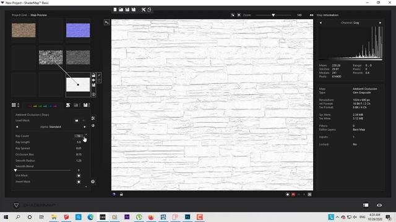The width and height of the screenshot is (396, 222).
Task: Click the arrow icon beside selected map
Action: pos(93,80)
